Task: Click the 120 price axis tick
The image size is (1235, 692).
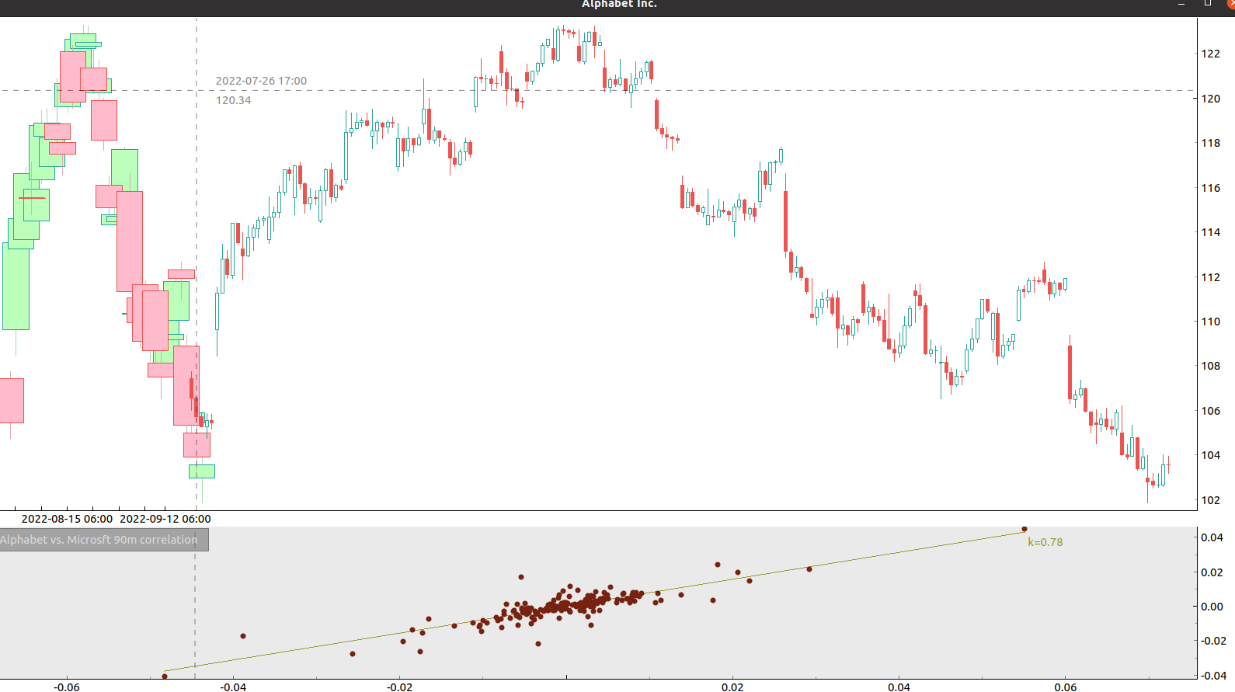Action: [x=1210, y=99]
